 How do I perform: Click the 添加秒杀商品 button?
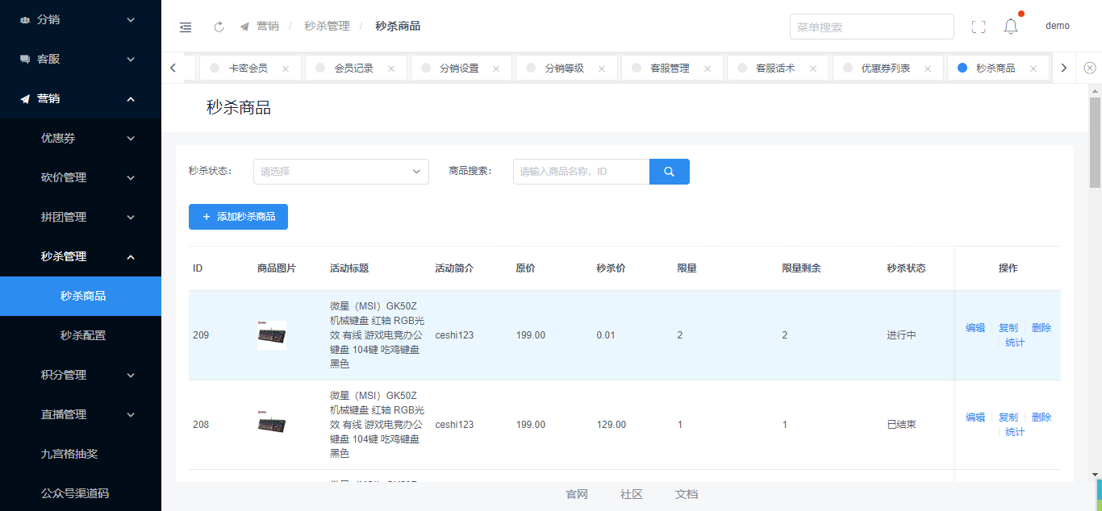click(238, 217)
